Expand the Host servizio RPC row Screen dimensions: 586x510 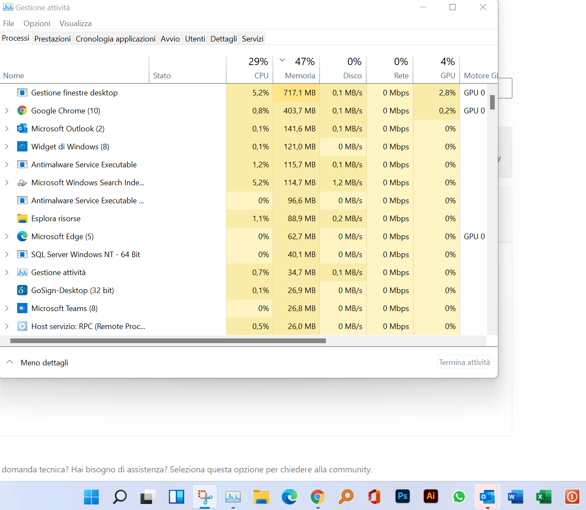click(x=7, y=326)
